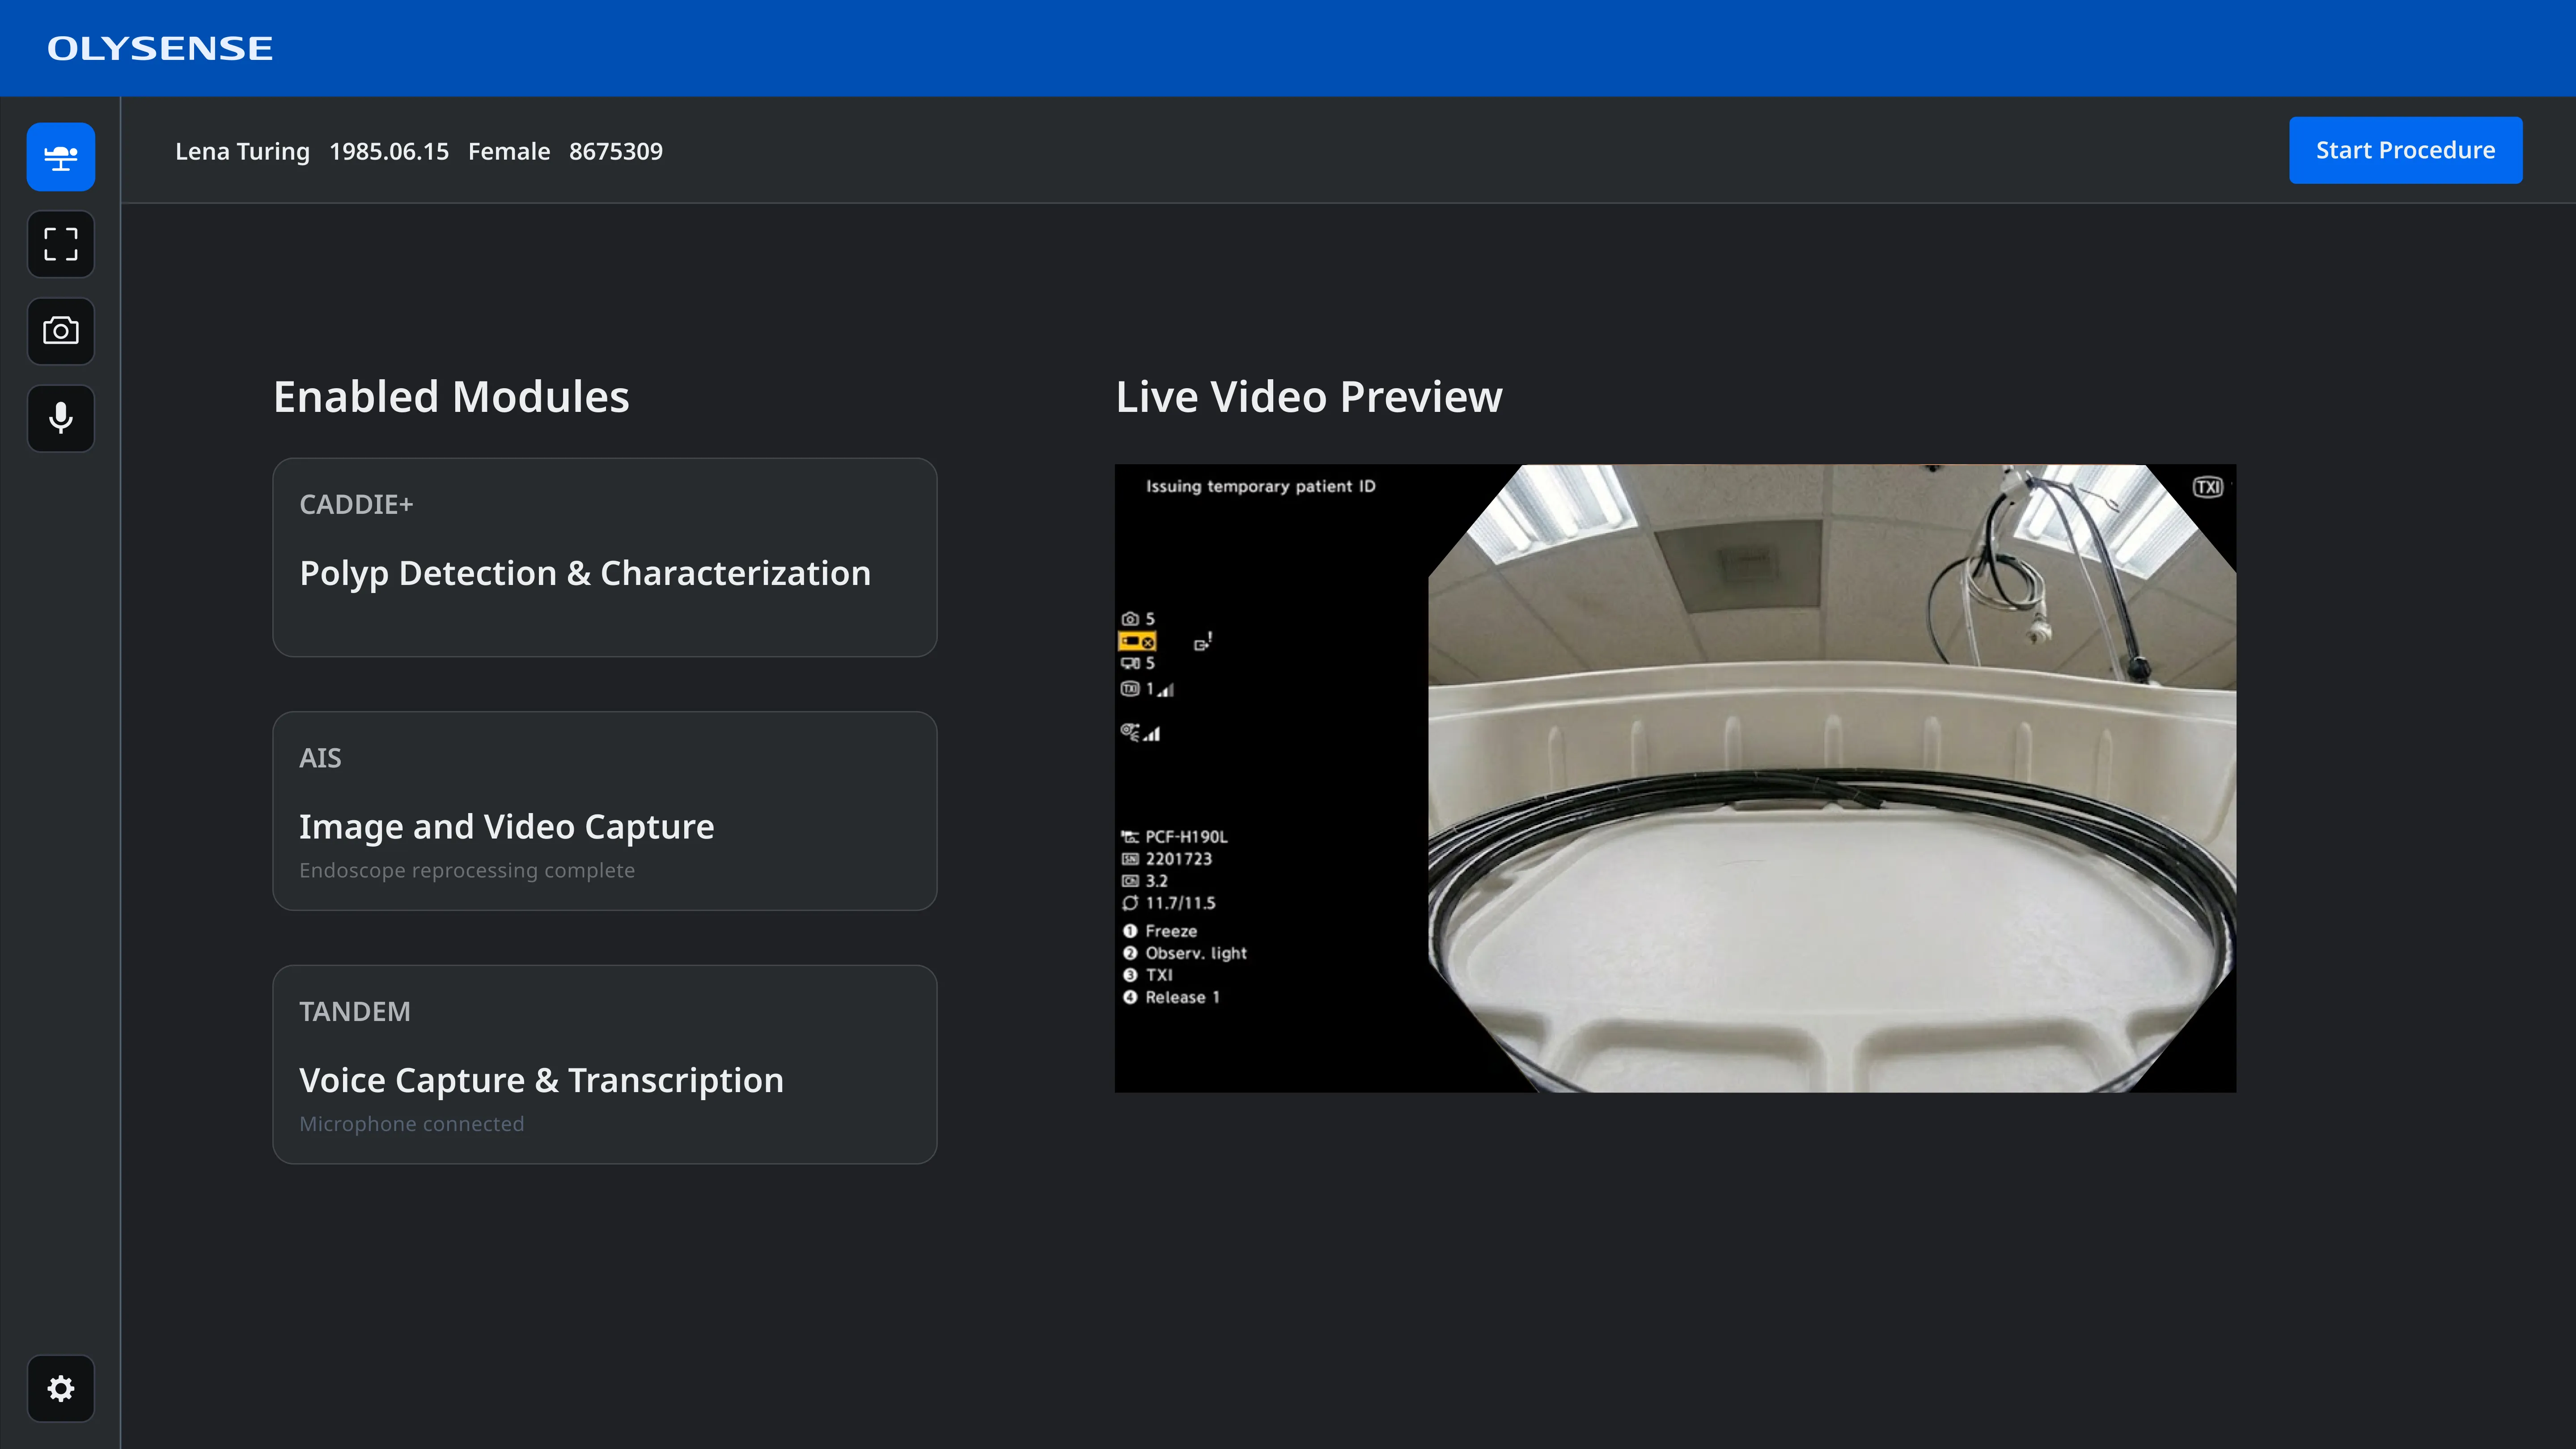Viewport: 2576px width, 1449px height.
Task: Open patient details for Lena Turing
Action: coord(242,151)
